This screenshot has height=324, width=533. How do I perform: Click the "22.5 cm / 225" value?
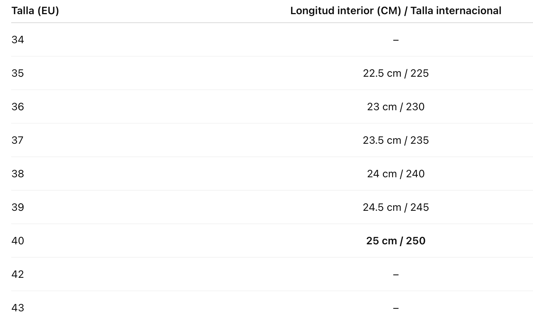(395, 73)
